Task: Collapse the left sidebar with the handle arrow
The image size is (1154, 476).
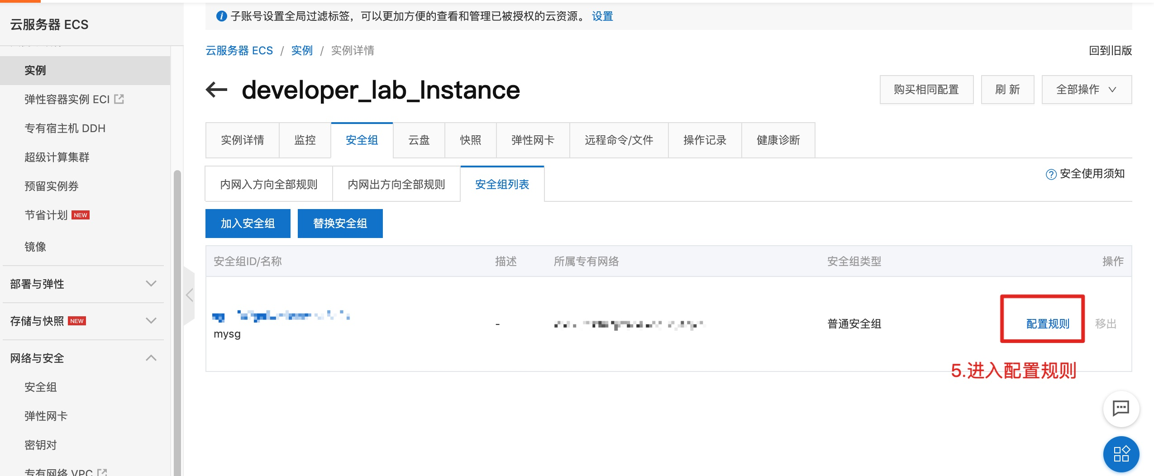Action: coord(189,295)
